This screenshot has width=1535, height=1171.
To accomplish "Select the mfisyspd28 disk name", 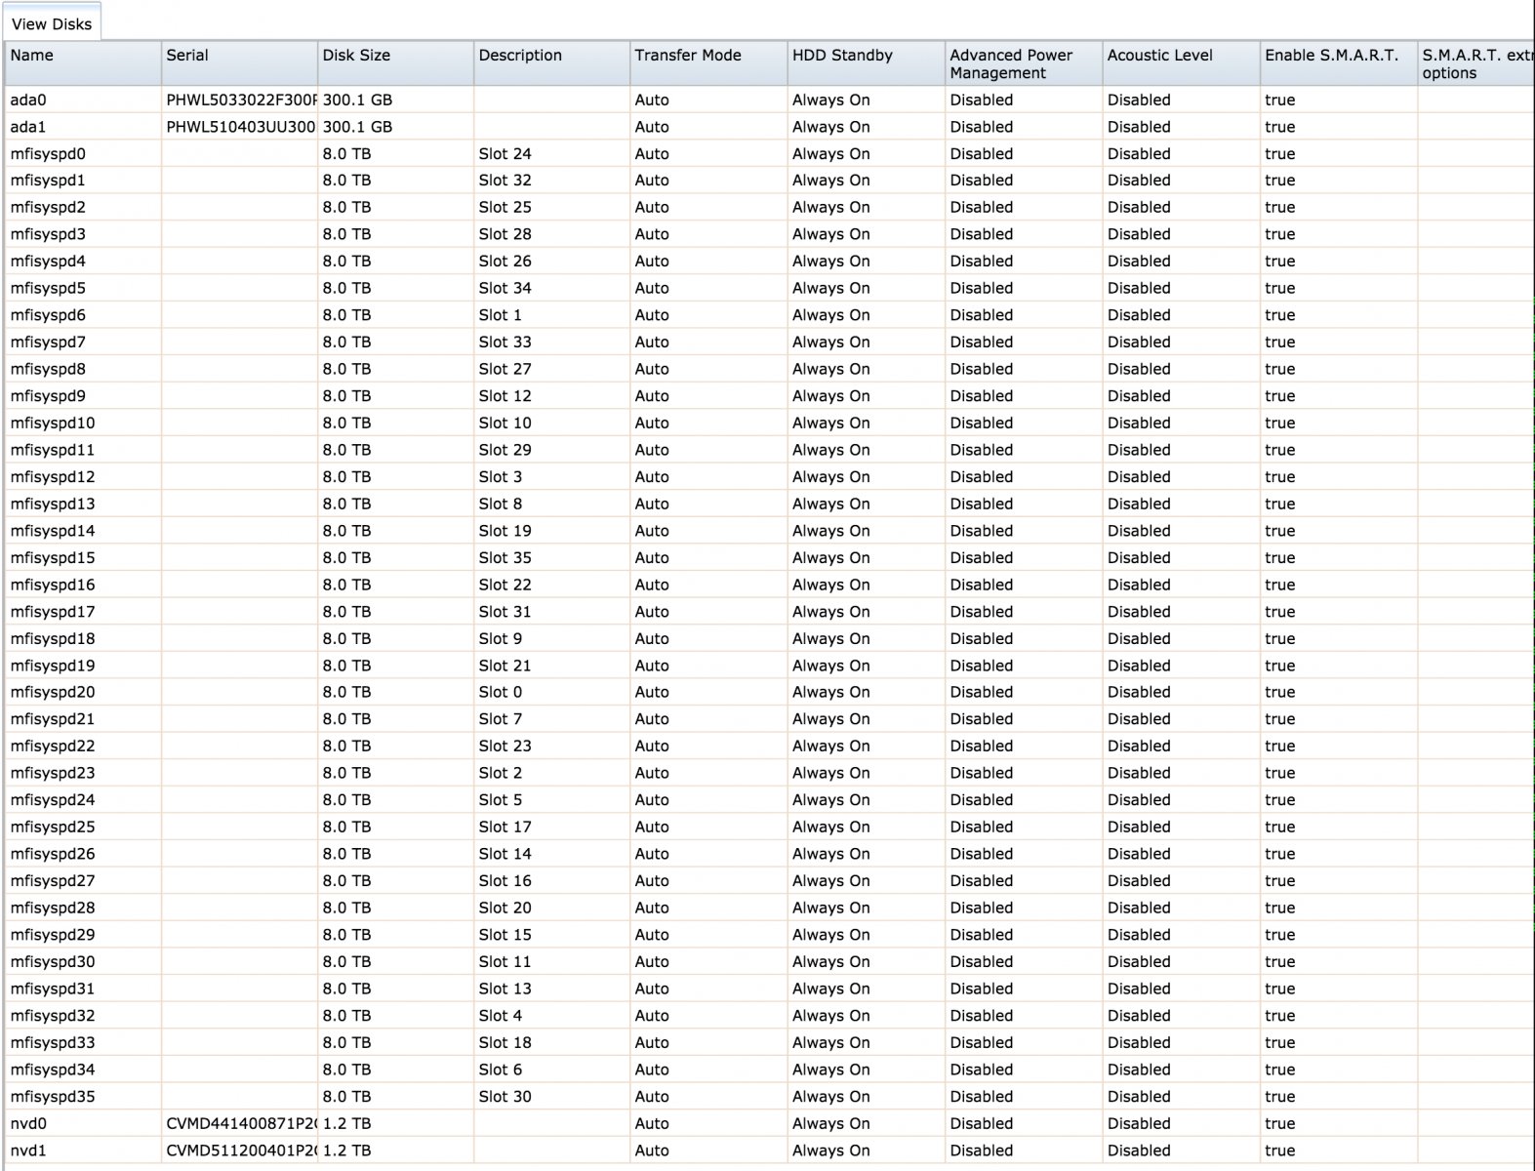I will (53, 908).
